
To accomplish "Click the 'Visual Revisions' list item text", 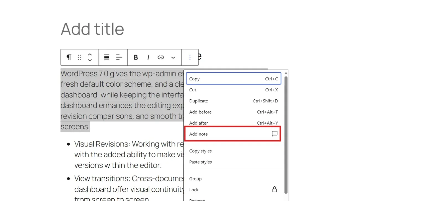I will [x=129, y=155].
